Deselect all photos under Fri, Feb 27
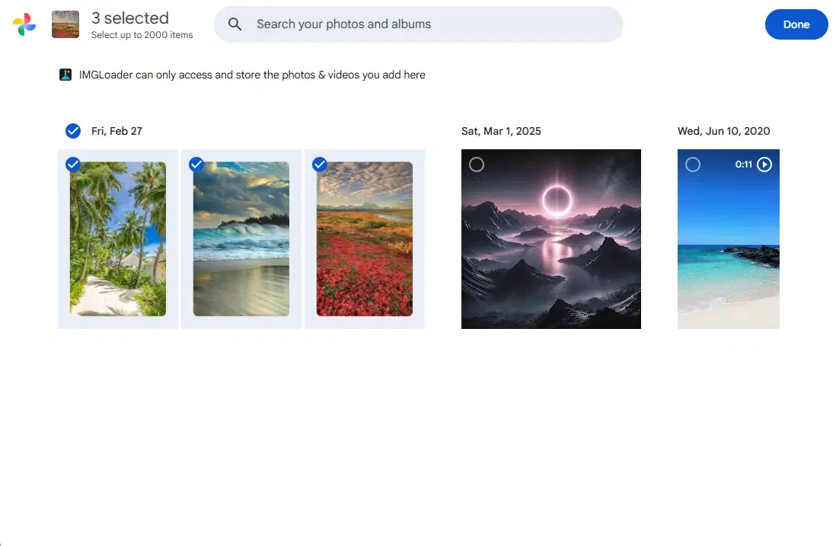 (x=73, y=130)
